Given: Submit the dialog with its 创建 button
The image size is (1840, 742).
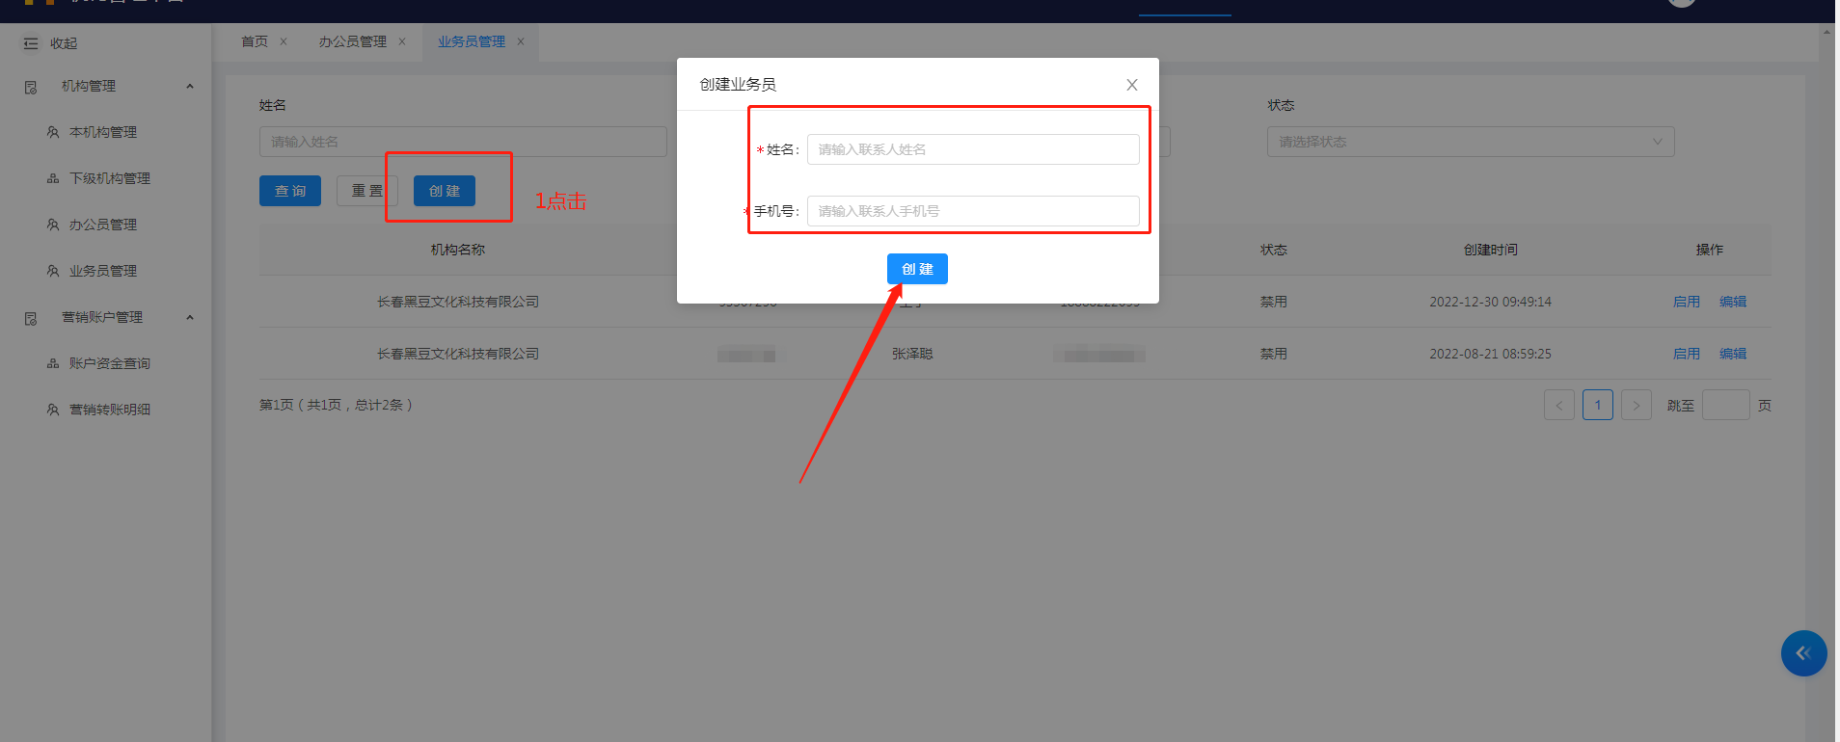Looking at the screenshot, I should coord(917,269).
